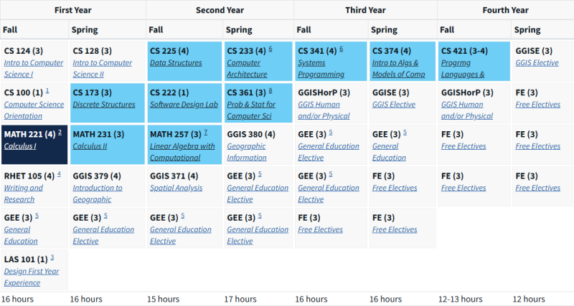The width and height of the screenshot is (574, 306).
Task: Click the CS 225 (4) course heading
Action: pos(169,51)
